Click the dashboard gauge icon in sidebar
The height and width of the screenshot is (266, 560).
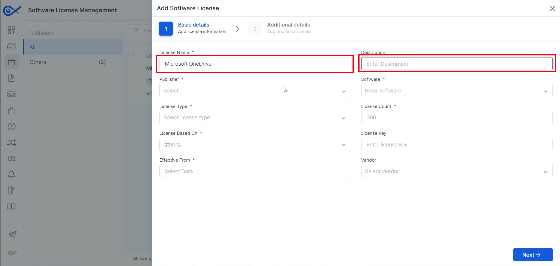(x=11, y=46)
